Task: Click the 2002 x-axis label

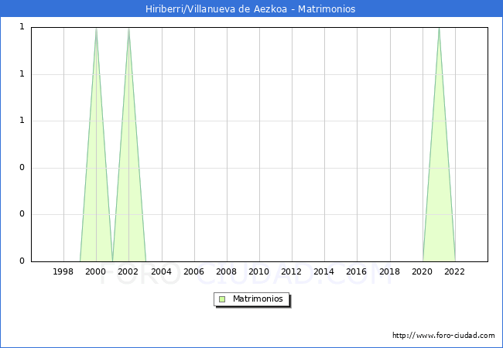Action: [128, 271]
